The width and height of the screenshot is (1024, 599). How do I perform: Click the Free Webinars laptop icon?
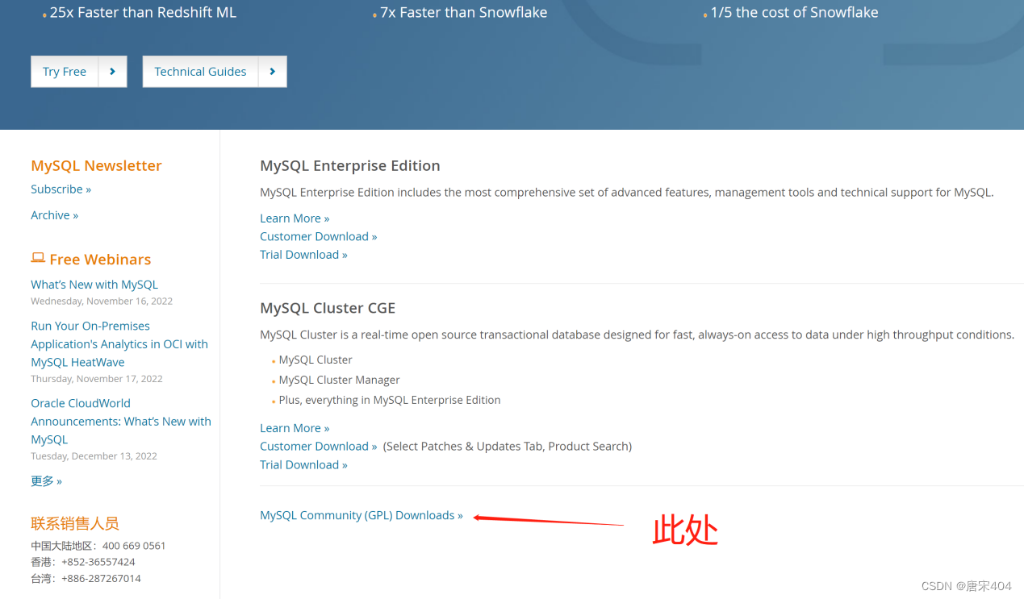(38, 258)
